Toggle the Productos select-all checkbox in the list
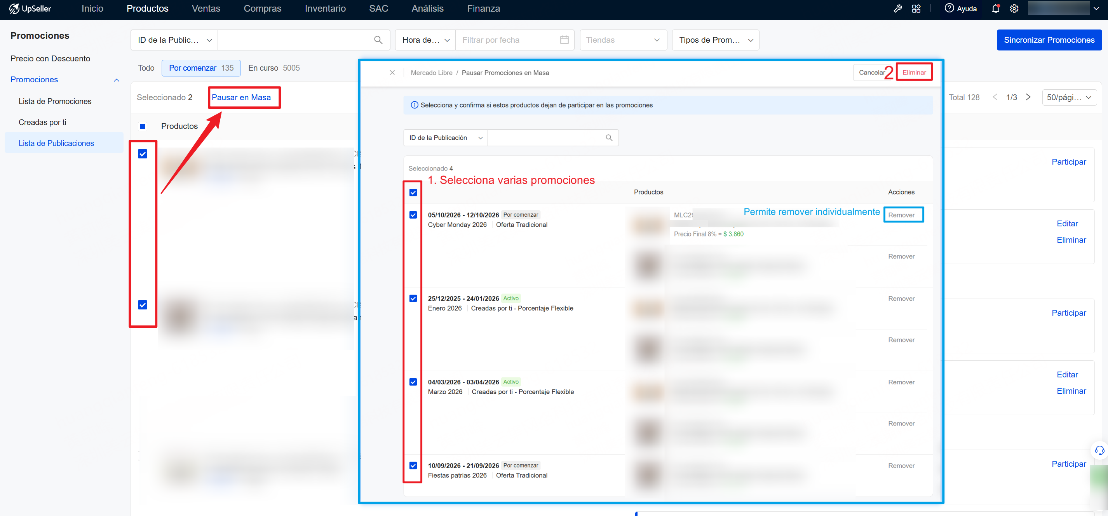Image resolution: width=1108 pixels, height=516 pixels. coord(142,127)
